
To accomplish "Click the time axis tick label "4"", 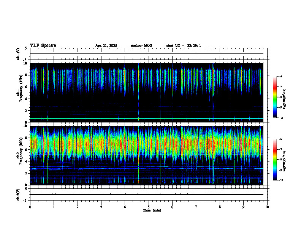I will coord(125,207).
